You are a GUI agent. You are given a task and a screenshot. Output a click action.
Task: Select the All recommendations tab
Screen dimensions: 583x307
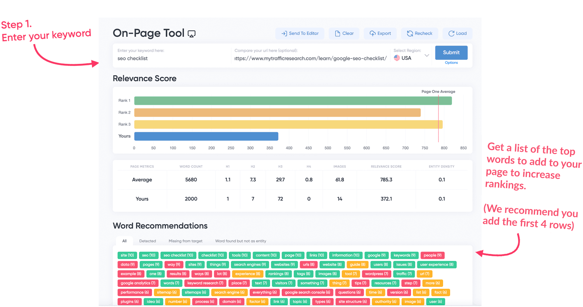click(124, 241)
